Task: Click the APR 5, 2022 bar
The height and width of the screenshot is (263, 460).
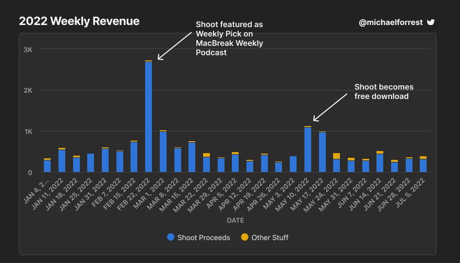Action: pos(235,162)
